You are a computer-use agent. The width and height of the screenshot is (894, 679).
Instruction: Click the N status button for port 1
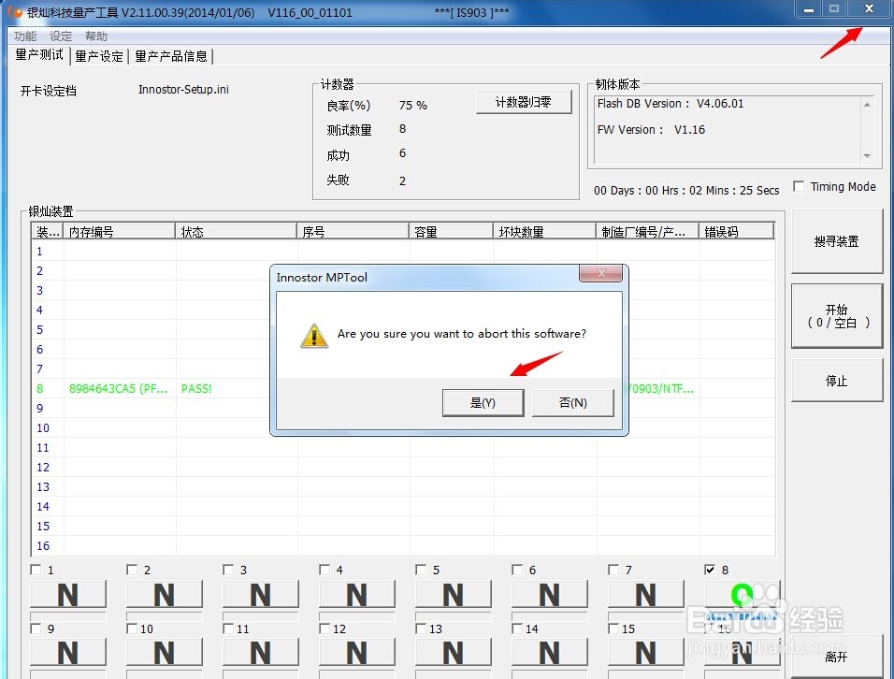point(68,595)
